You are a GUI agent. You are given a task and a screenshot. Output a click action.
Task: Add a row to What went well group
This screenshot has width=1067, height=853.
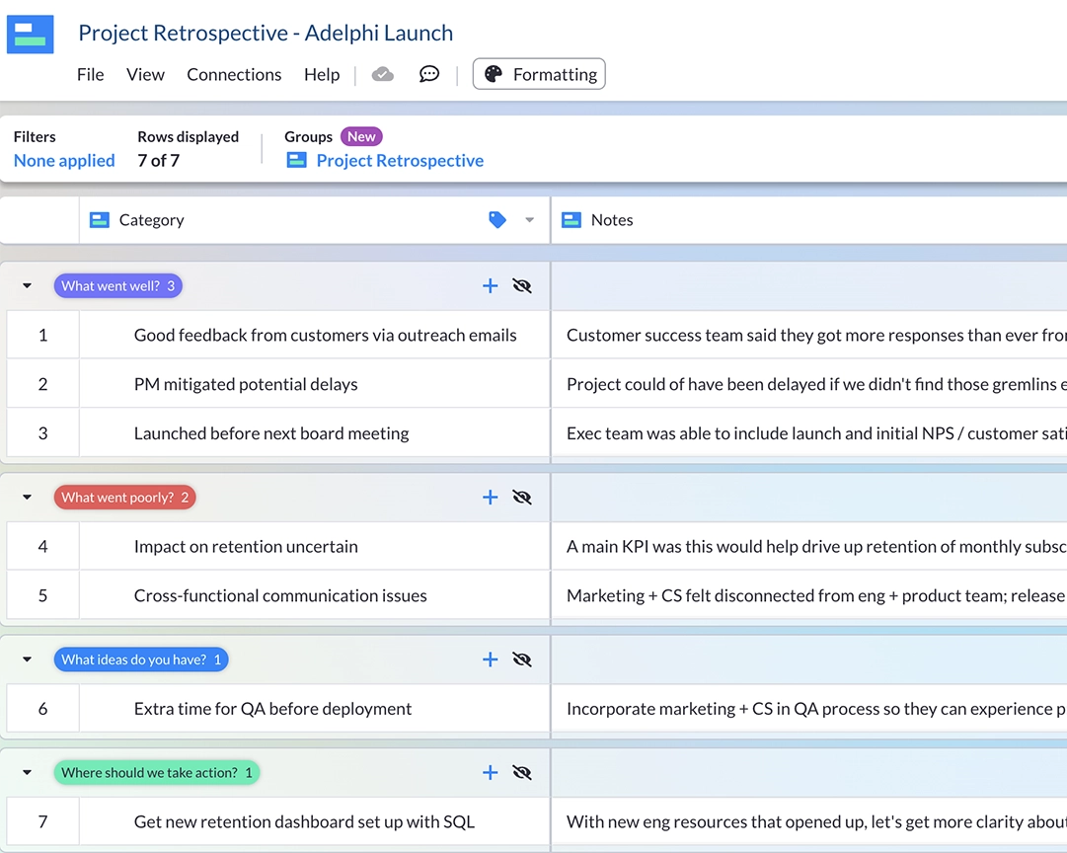490,286
